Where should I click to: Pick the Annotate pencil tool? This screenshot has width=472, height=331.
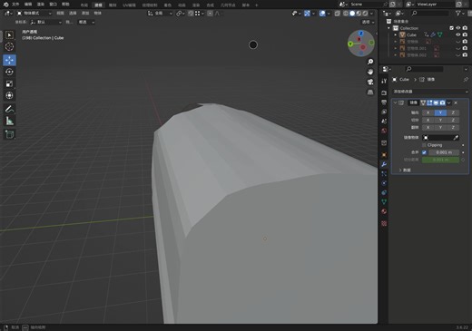(x=9, y=109)
